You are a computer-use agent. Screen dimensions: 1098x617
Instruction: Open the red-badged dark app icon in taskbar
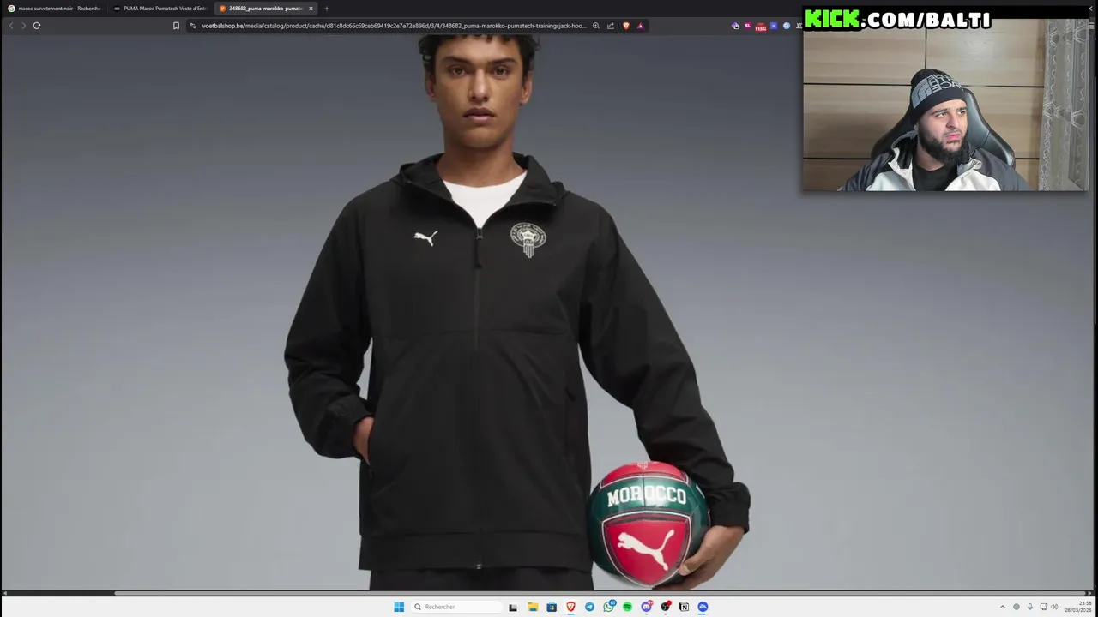click(x=665, y=607)
